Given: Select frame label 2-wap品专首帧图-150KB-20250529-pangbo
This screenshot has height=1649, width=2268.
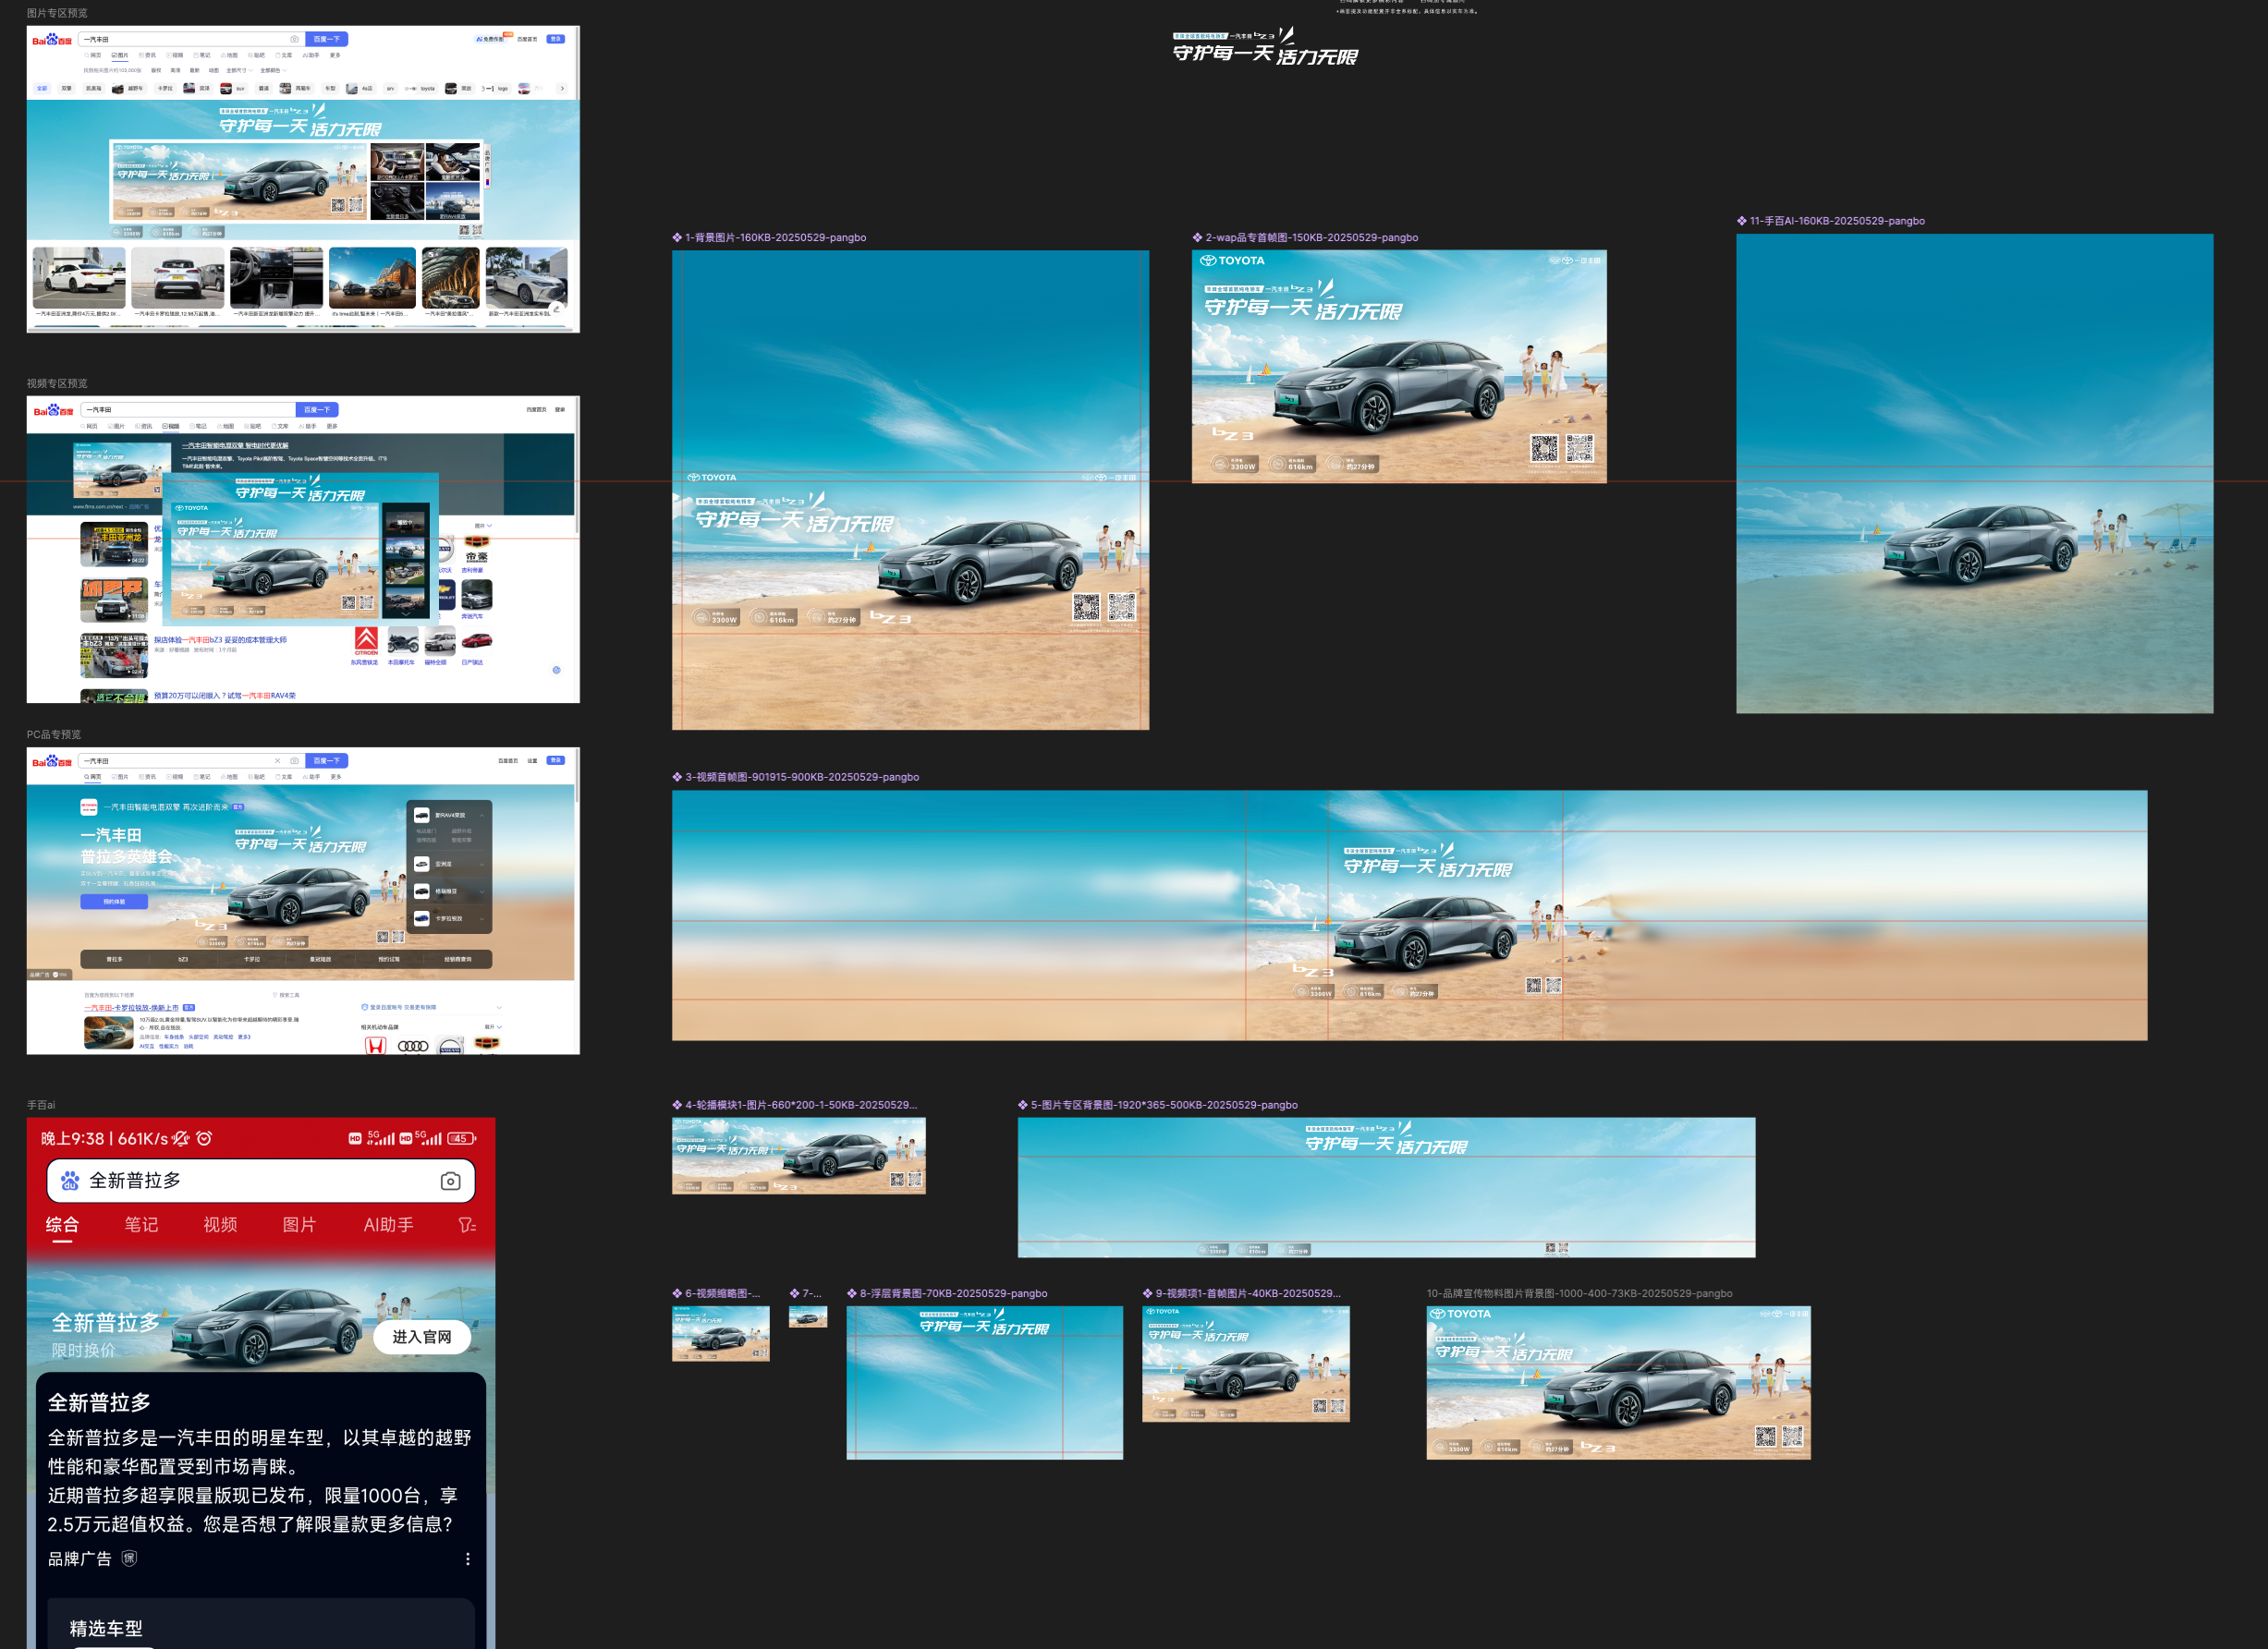Looking at the screenshot, I should point(1311,237).
